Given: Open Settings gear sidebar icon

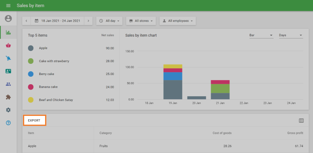Looking at the screenshot, I should coord(8,110).
